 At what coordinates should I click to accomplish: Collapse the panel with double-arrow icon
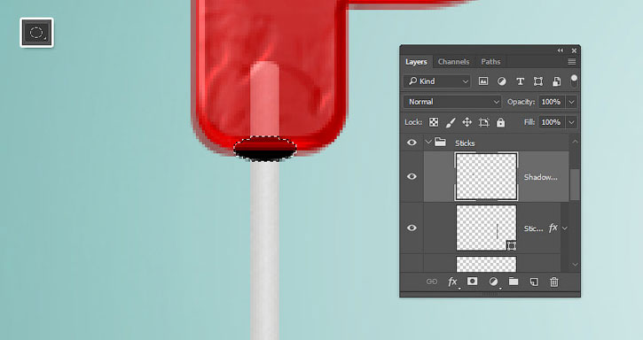(561, 50)
